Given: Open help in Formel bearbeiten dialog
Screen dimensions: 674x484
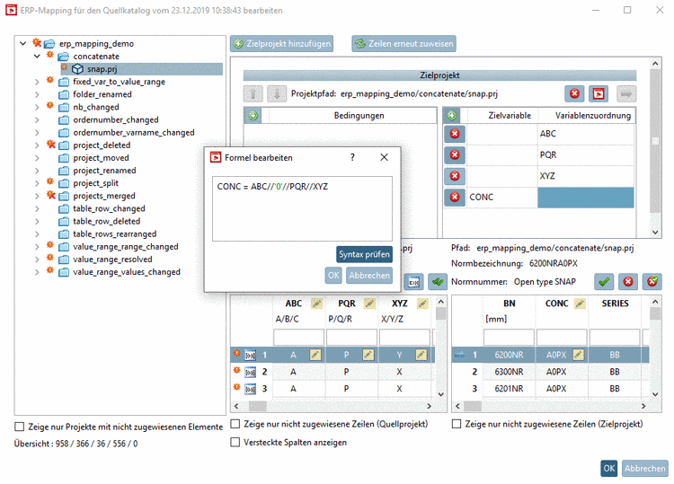Looking at the screenshot, I should [x=352, y=158].
